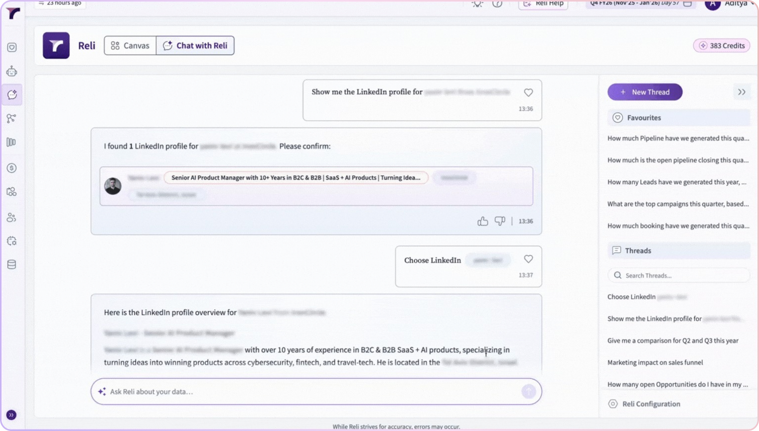The image size is (759, 431).
Task: Open favourite 'How much is the open pipeline closing'
Action: pos(678,160)
